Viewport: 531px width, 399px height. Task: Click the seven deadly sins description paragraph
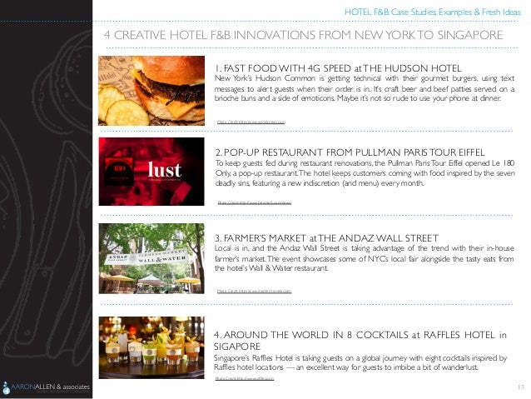(365, 173)
